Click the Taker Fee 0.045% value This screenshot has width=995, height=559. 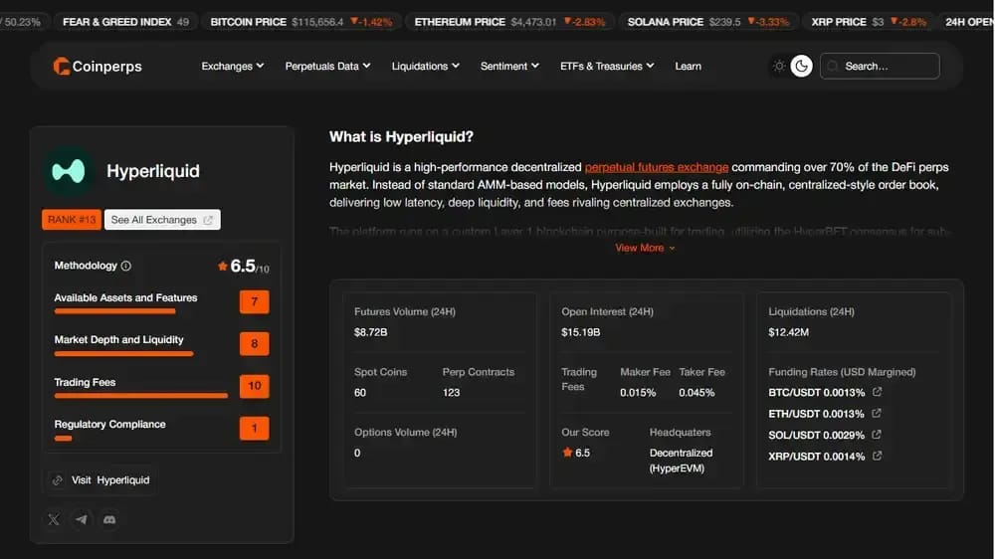(x=696, y=393)
